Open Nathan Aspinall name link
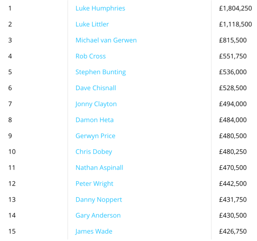This screenshot has width=257, height=241. click(x=99, y=168)
